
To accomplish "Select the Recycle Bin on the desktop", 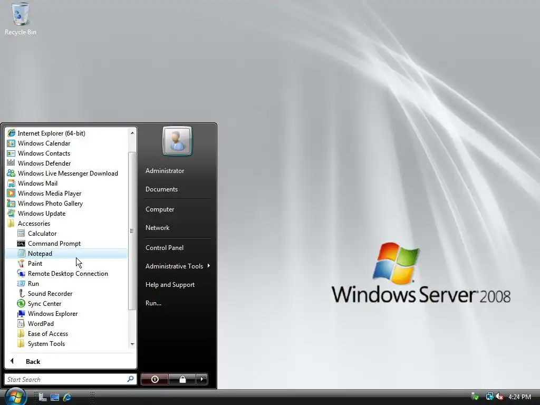I will point(21,18).
